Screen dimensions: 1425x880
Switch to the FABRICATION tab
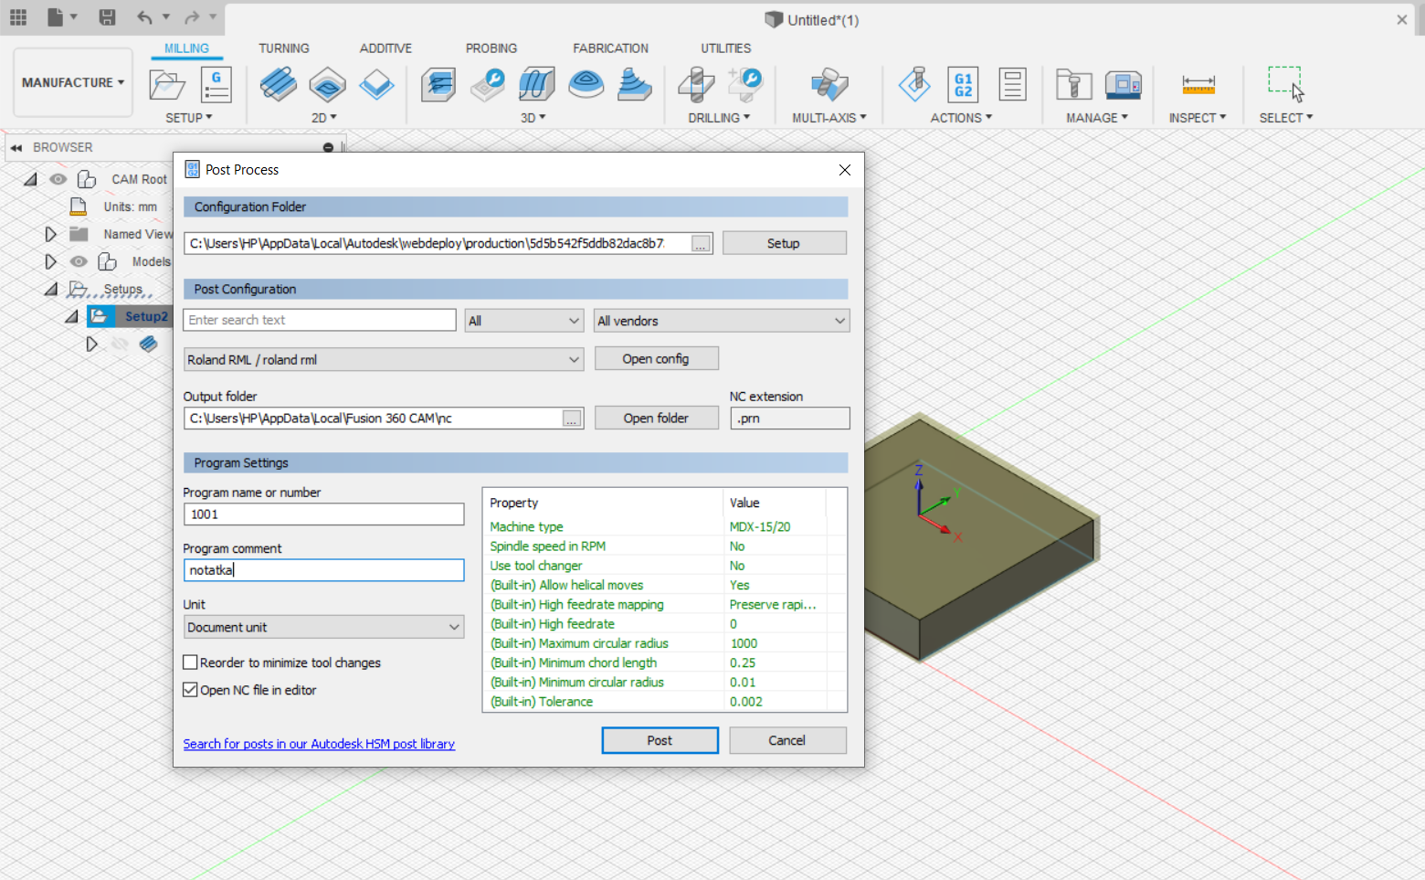coord(610,48)
